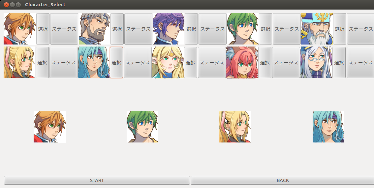This screenshot has width=374, height=188.
Task: Click the teal-haired girl portrait in second row
Action: pos(94,63)
